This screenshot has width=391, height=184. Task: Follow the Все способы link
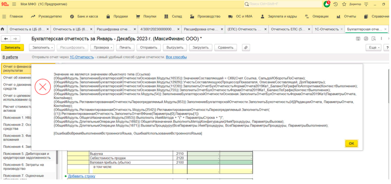(x=176, y=57)
